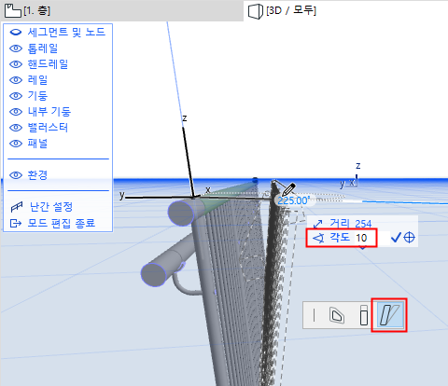Viewport: 448px width, 386px height.
Task: Click the distance arrow icon beside 거리
Action: [318, 224]
